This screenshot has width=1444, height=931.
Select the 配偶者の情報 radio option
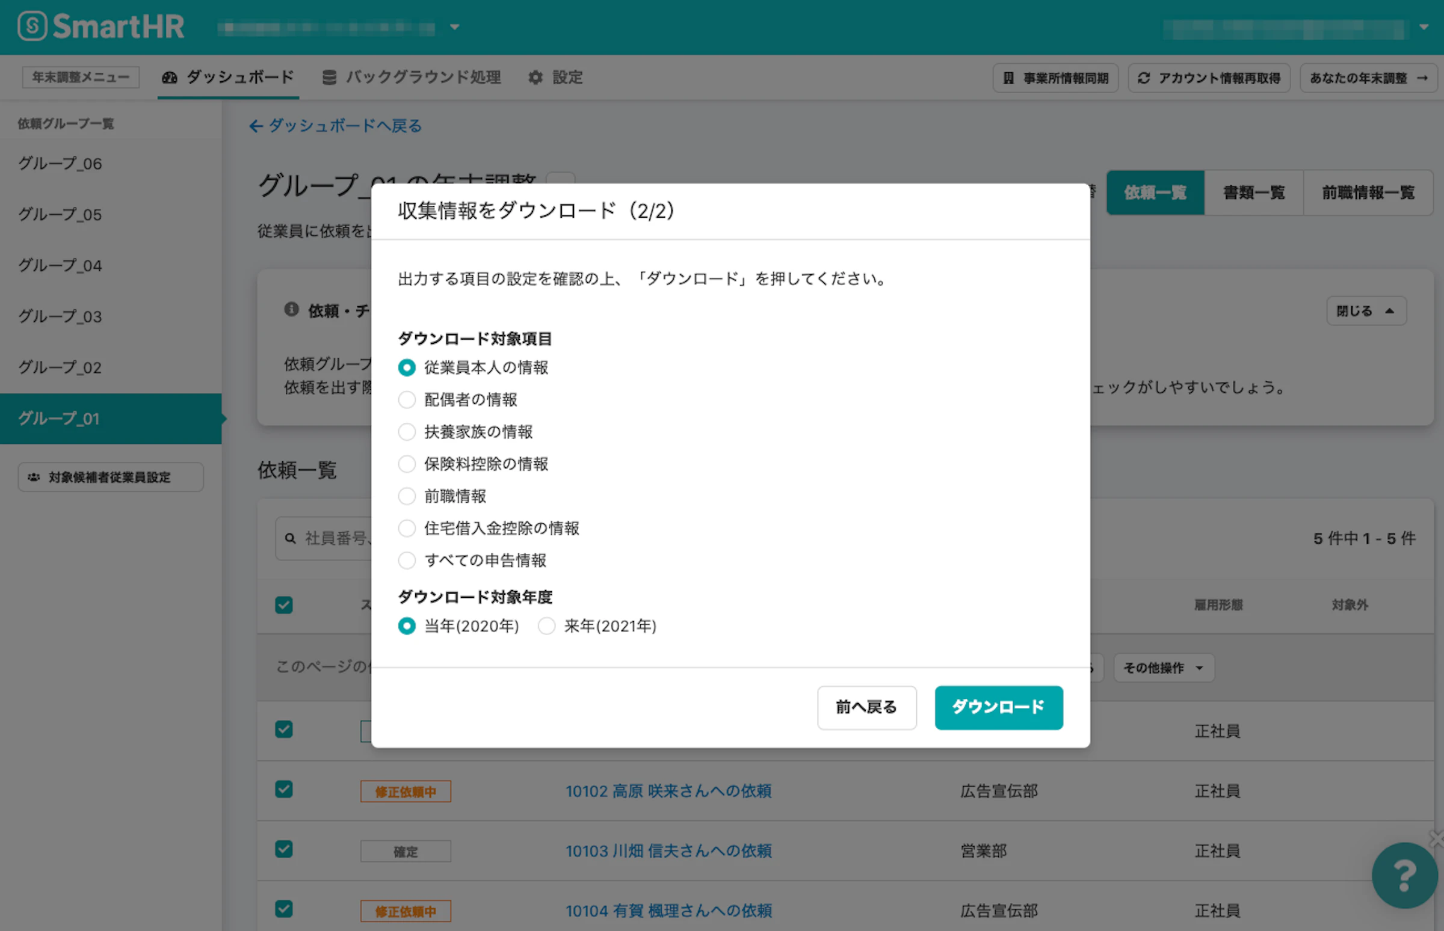tap(406, 399)
